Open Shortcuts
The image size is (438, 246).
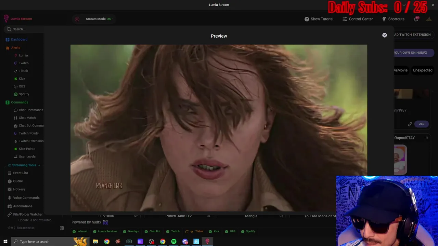coord(393,19)
